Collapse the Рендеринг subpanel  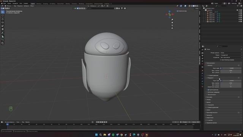click(210, 78)
